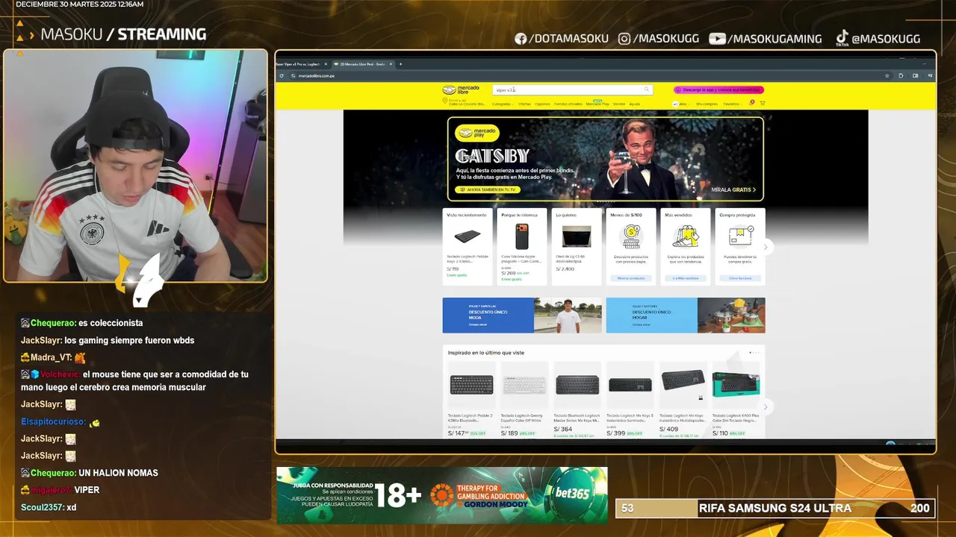Image resolution: width=956 pixels, height=537 pixels.
Task: Open Teclado Logitech Mx Keys S product
Action: pyautogui.click(x=630, y=400)
